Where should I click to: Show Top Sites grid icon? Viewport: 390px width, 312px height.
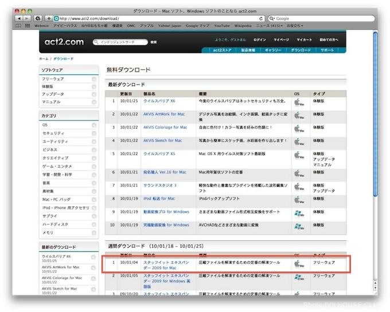coord(28,26)
